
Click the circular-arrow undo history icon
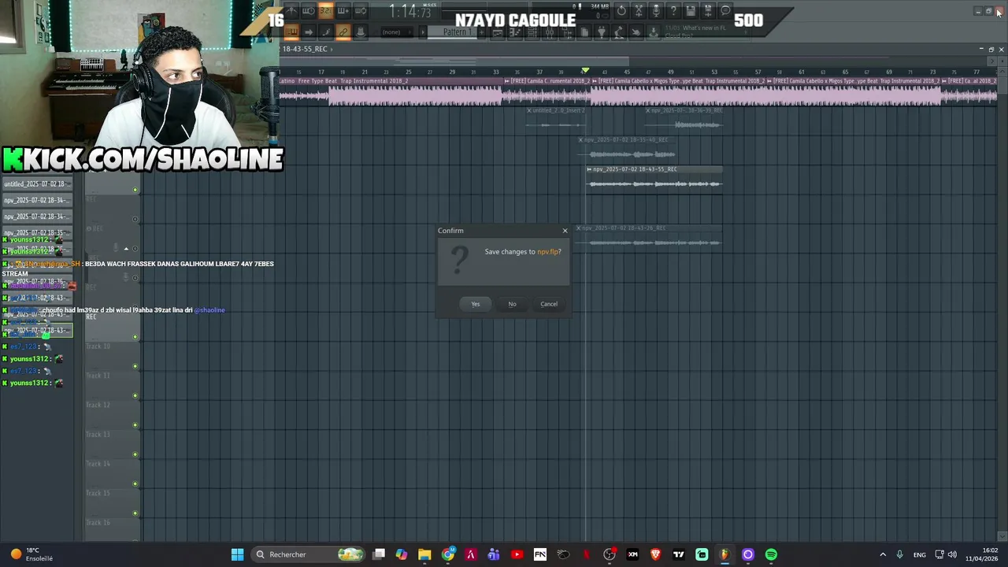coord(621,10)
